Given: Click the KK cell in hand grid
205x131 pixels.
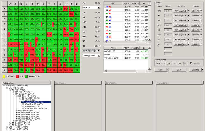Looking at the screenshot, I should pyautogui.click(x=16, y=14).
